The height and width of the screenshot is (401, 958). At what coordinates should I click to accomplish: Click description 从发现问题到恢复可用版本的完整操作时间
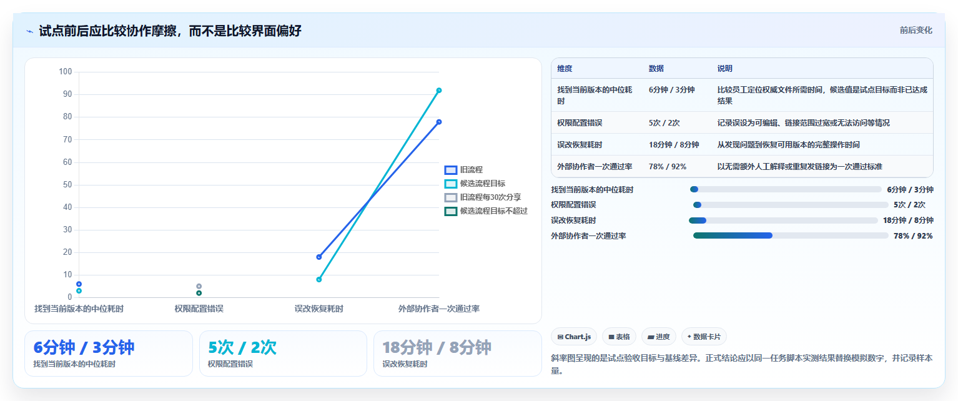[788, 145]
